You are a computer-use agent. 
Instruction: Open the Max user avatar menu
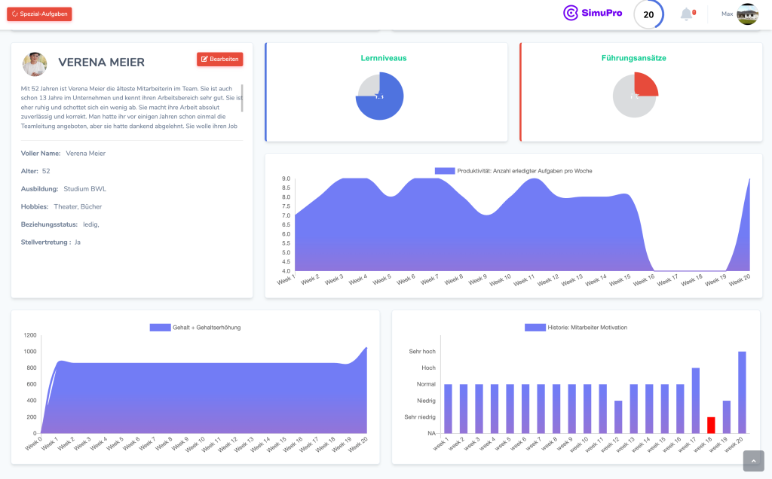tap(747, 14)
